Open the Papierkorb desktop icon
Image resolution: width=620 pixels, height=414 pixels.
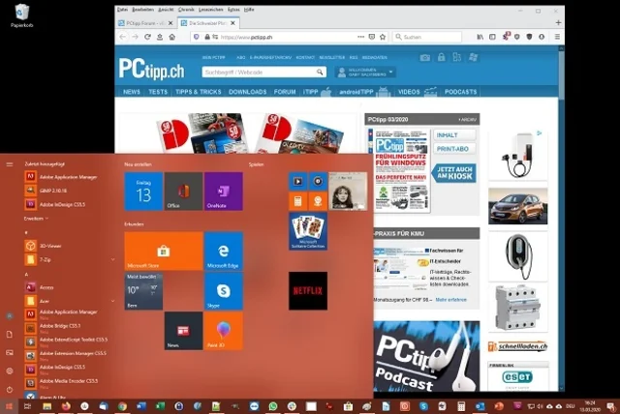coord(21,15)
